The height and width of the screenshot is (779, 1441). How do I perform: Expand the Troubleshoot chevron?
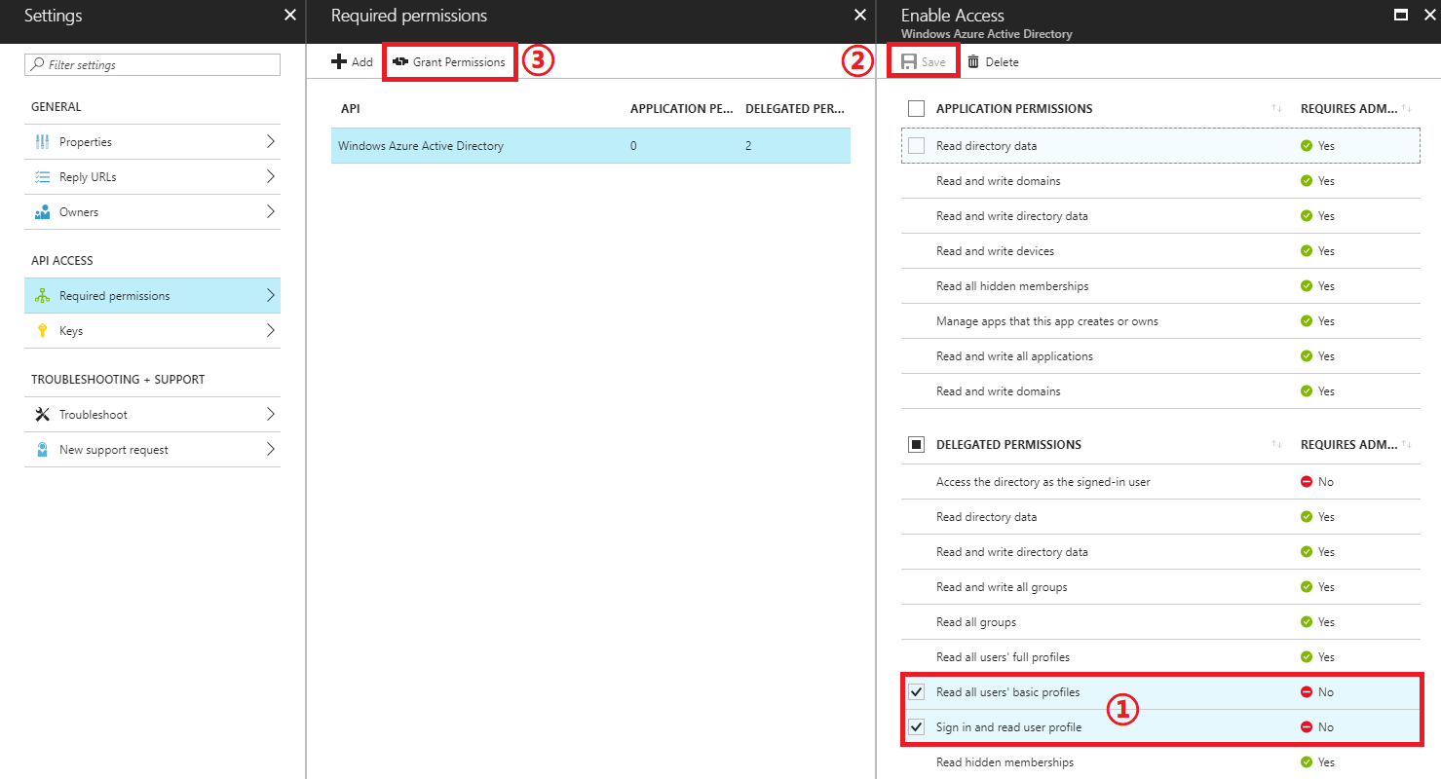point(270,415)
